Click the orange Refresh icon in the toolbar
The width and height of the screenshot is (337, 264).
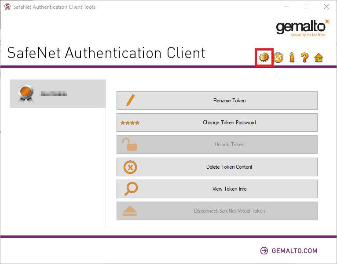278,58
